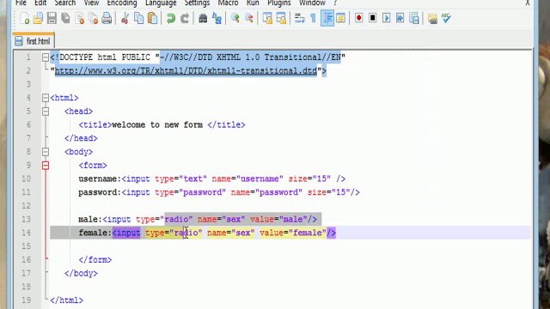Click the Close All documents toolbar icon
The width and height of the screenshot is (550, 309).
pyautogui.click(x=94, y=18)
